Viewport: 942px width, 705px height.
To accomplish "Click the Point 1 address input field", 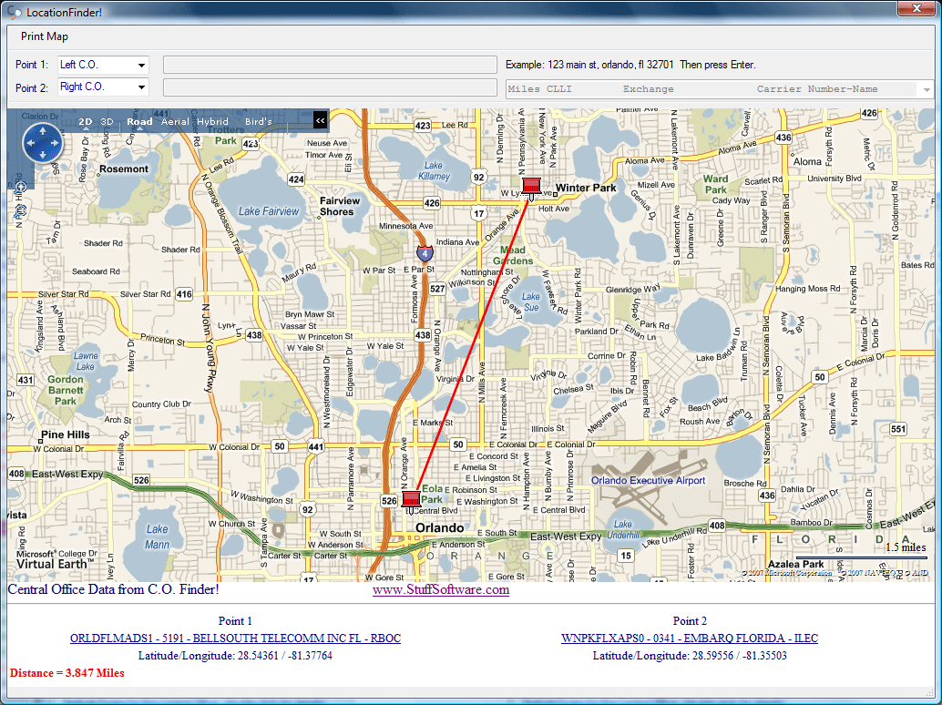I will (330, 65).
